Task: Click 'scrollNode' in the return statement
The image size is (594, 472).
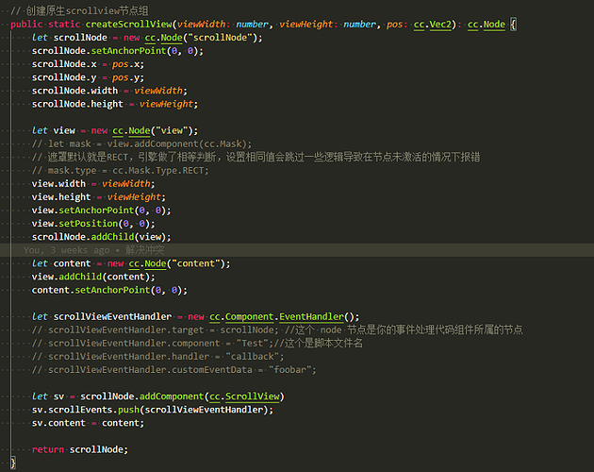Action: (x=96, y=449)
